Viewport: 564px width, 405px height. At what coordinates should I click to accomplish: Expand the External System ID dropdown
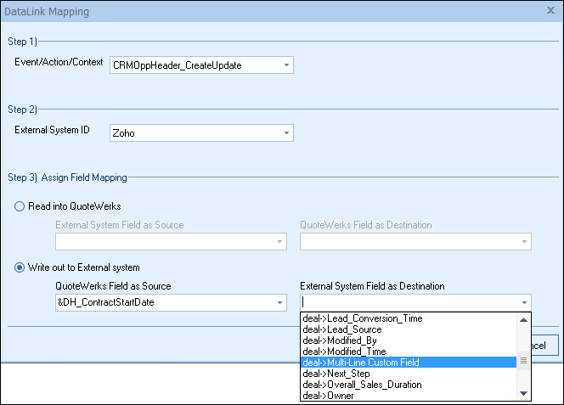pos(286,132)
